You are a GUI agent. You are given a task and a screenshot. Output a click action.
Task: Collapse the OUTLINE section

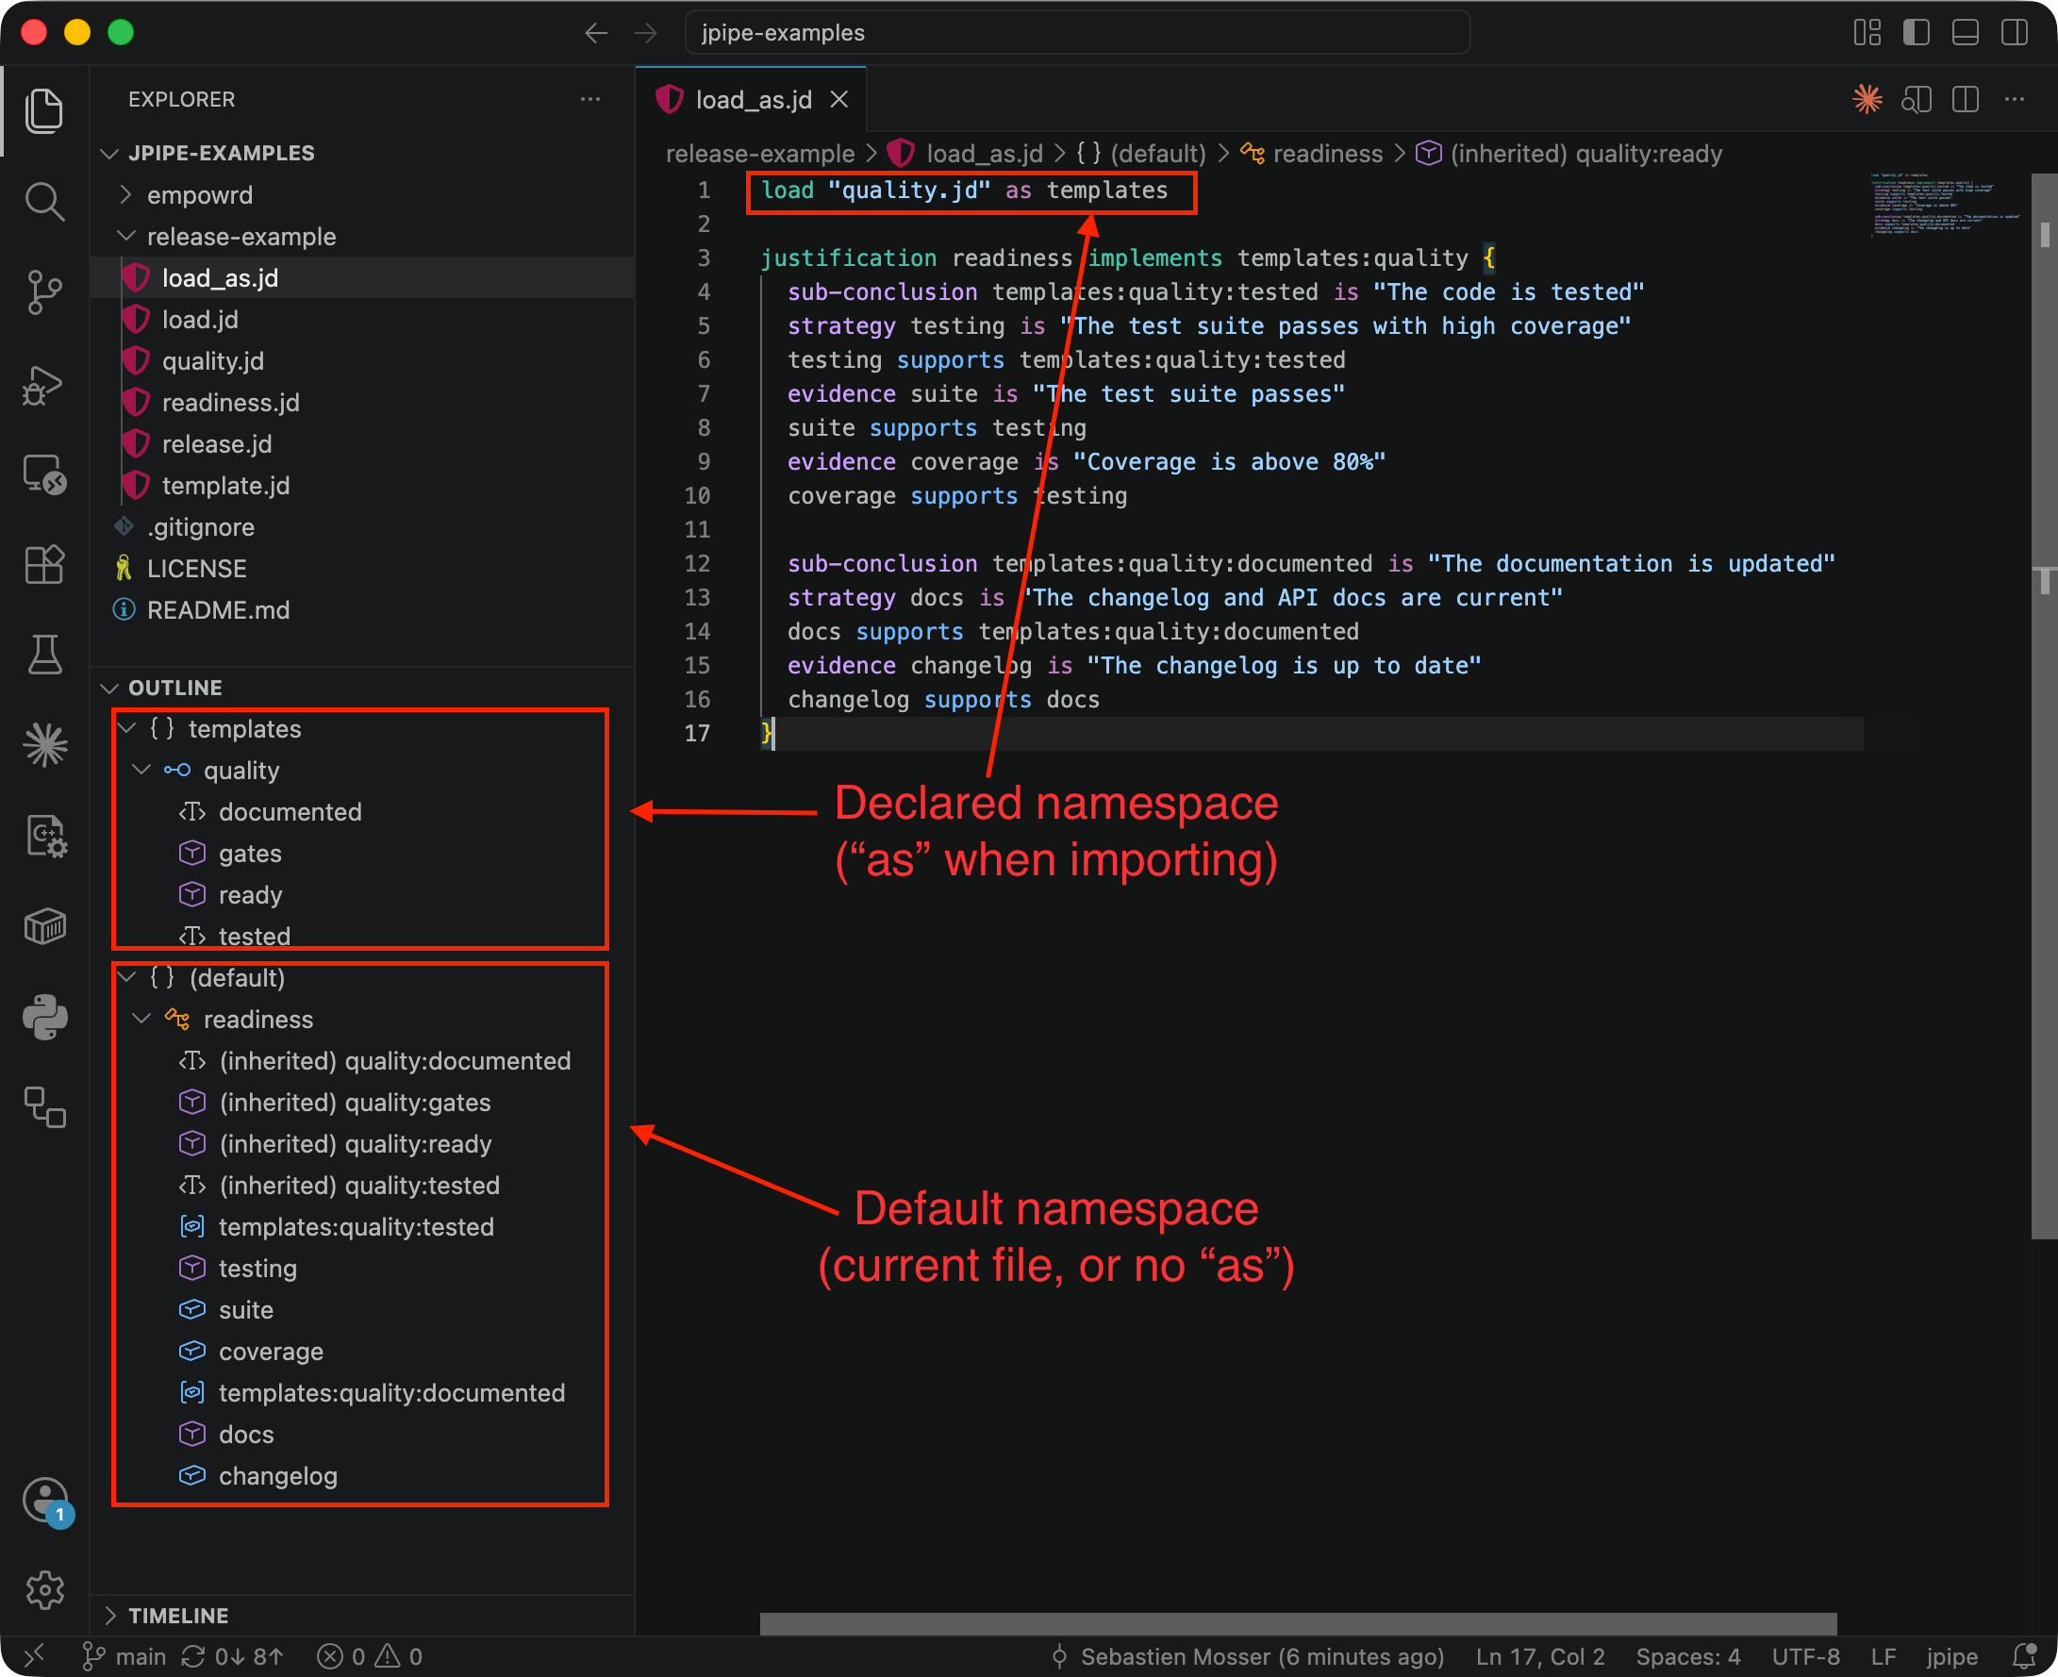coord(109,688)
